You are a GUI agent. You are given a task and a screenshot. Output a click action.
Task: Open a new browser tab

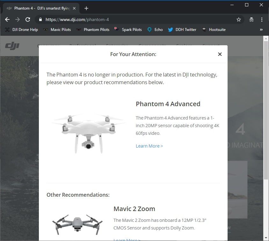(x=86, y=8)
